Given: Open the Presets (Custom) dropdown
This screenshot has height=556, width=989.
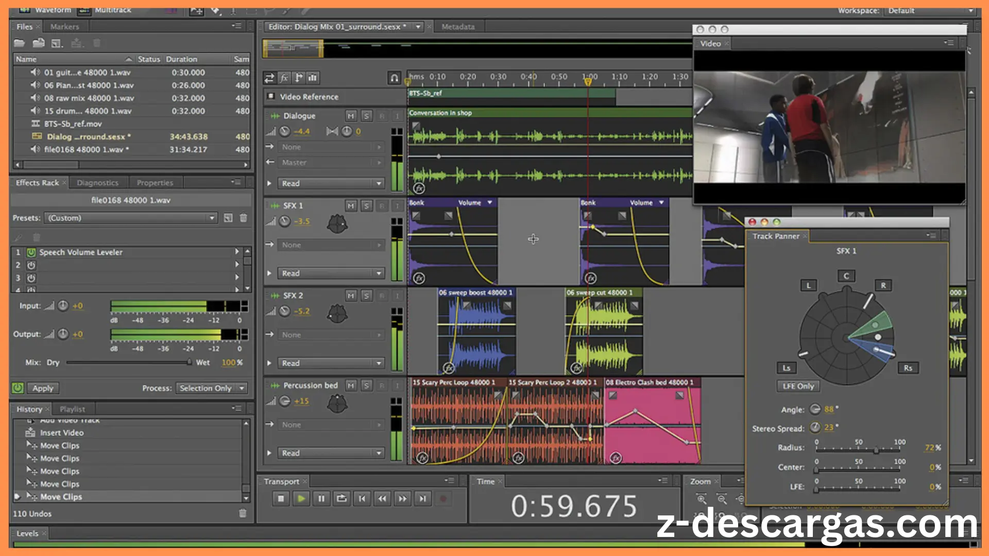Looking at the screenshot, I should [131, 218].
